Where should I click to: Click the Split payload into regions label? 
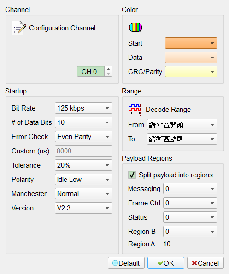[x=176, y=175]
